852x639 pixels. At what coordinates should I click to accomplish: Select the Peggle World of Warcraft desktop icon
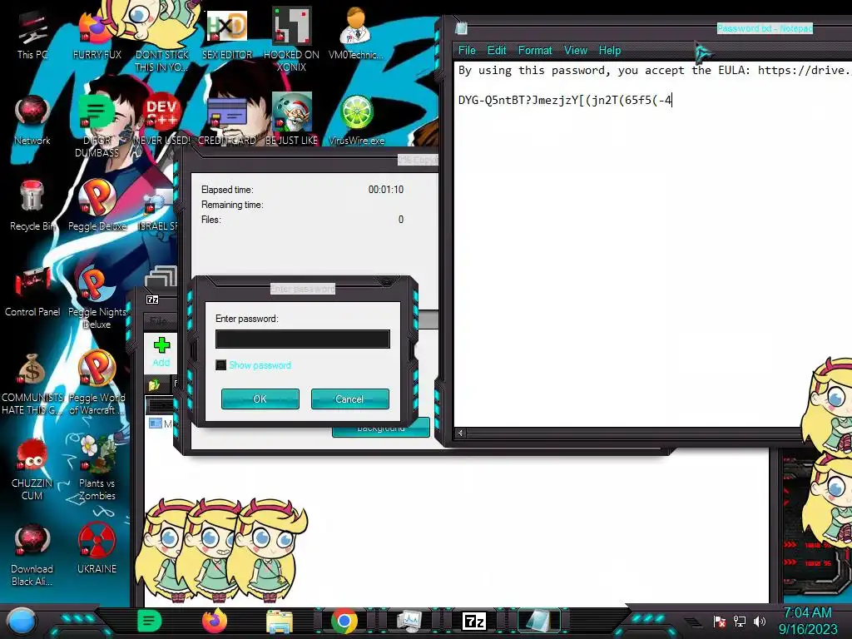[97, 383]
